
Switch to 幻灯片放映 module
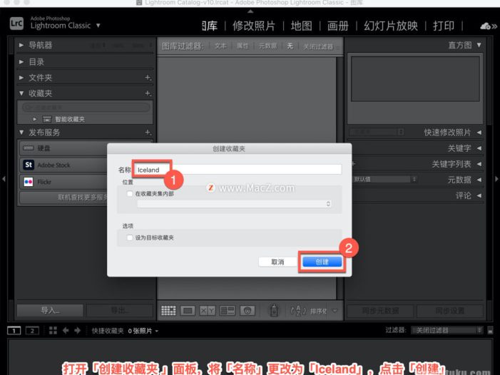[391, 26]
